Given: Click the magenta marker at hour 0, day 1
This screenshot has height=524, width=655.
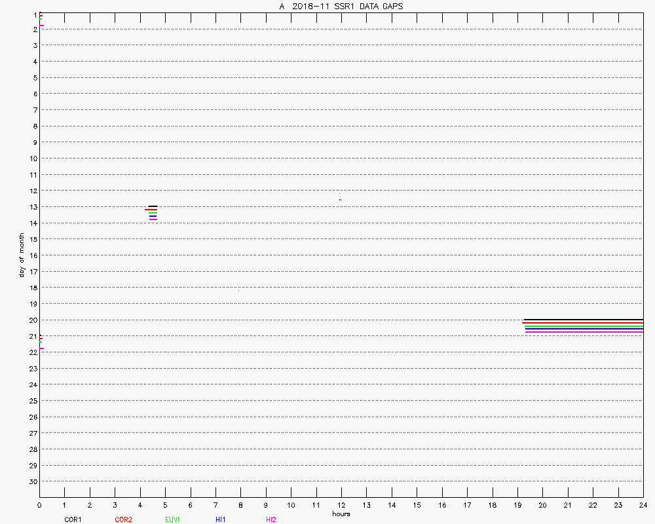Looking at the screenshot, I should tap(42, 26).
